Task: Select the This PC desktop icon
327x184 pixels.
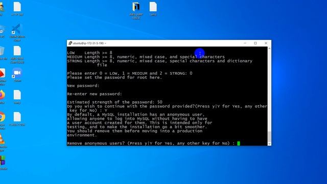Action: (2, 31)
